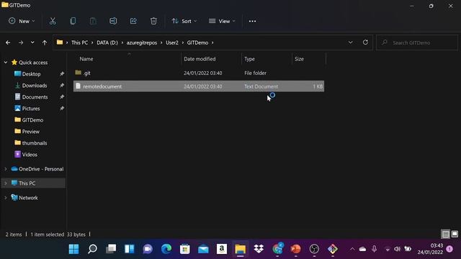Open the Sort dropdown menu
461x259 pixels.
pyautogui.click(x=184, y=21)
